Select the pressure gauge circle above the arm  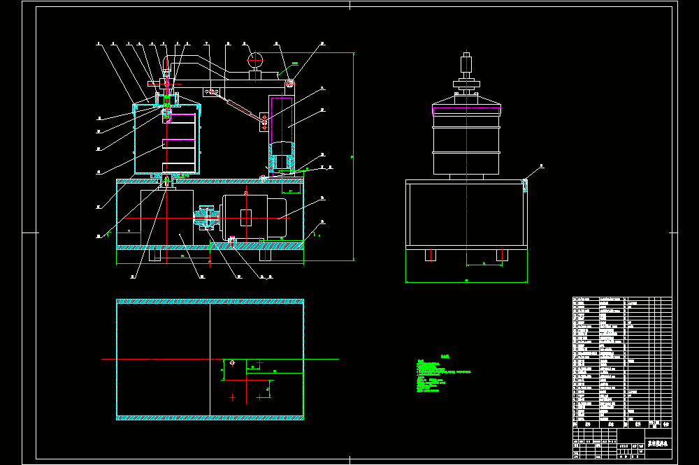click(x=255, y=59)
